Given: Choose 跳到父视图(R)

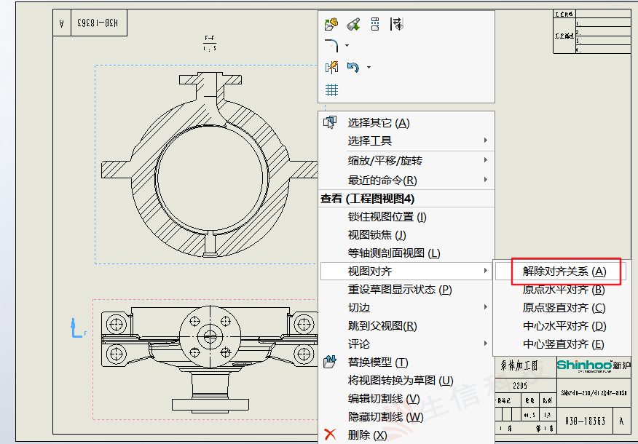Looking at the screenshot, I should (407, 325).
